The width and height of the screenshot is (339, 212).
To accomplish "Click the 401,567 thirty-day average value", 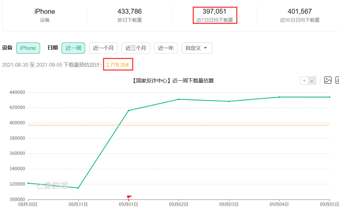I will click(300, 11).
